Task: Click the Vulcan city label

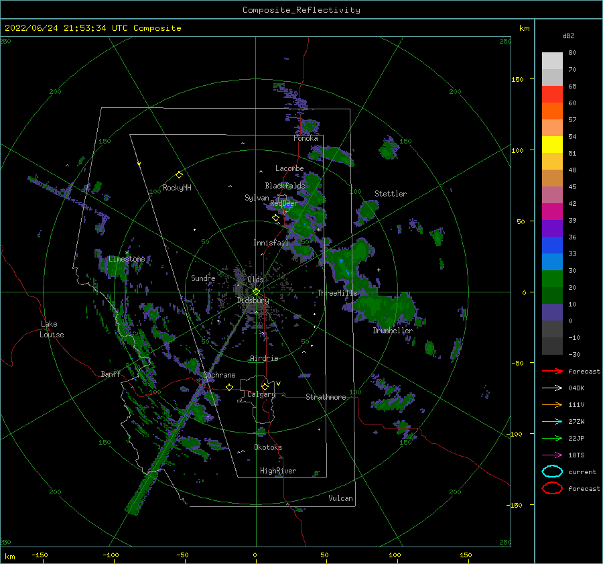Action: pyautogui.click(x=340, y=498)
